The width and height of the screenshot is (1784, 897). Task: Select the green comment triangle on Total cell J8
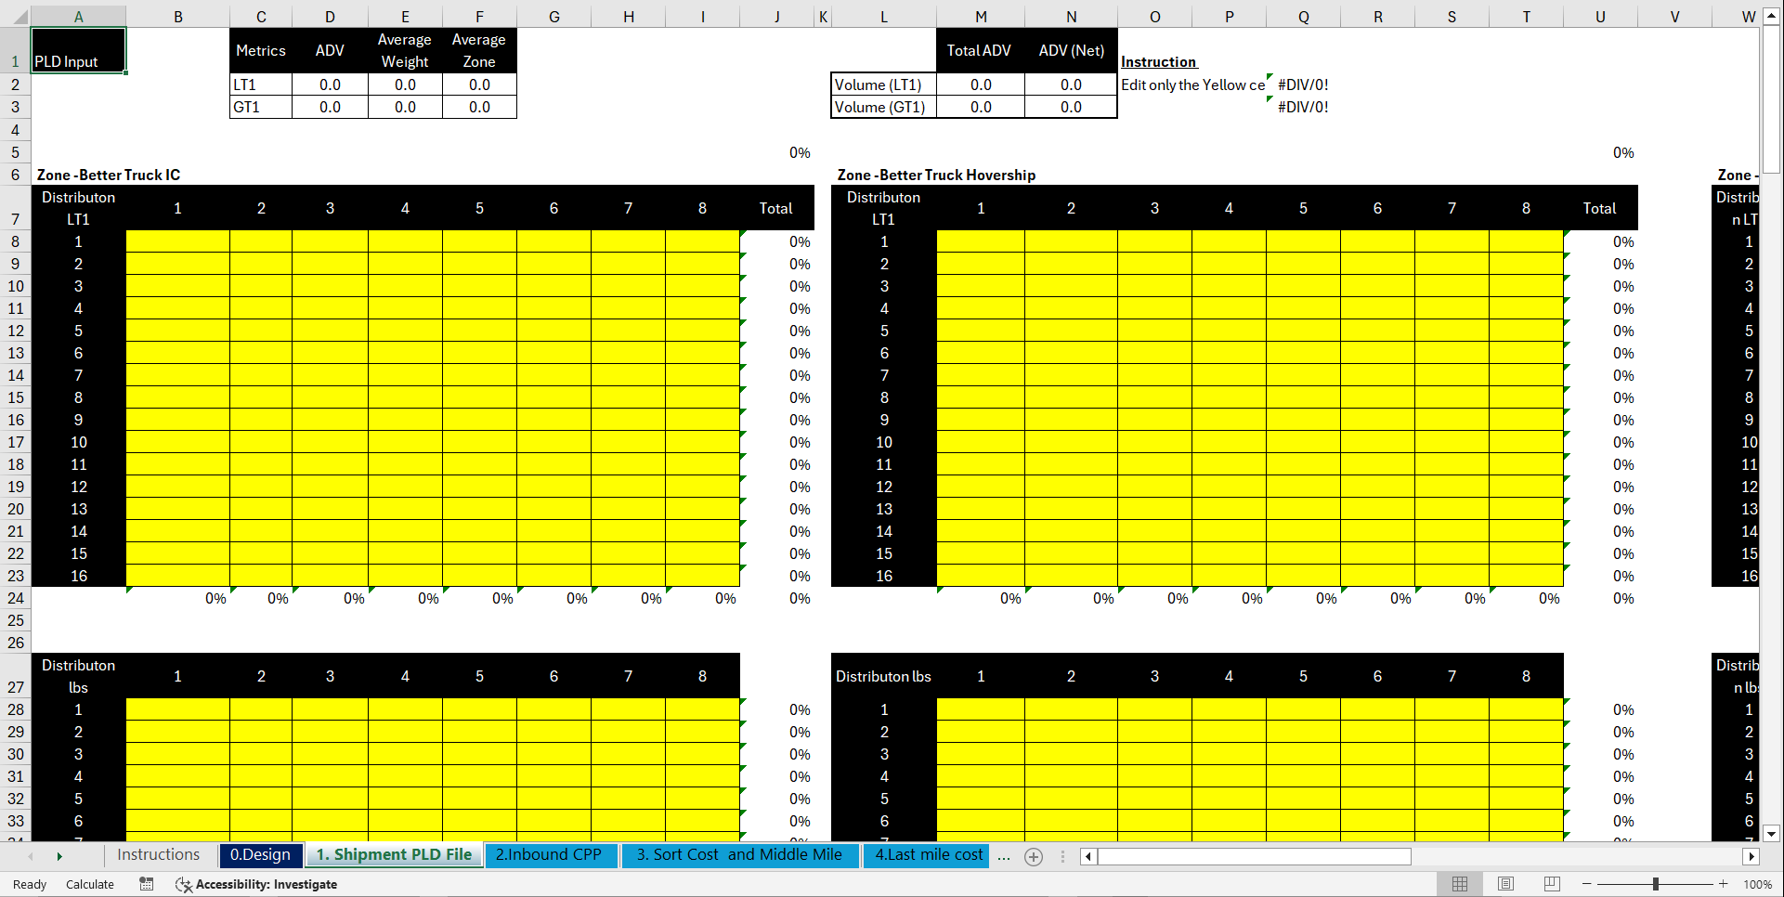point(742,231)
